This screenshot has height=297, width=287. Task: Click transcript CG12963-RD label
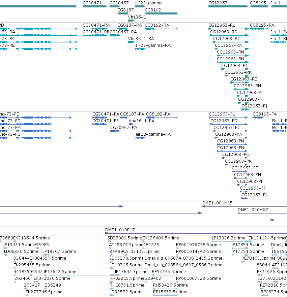pyautogui.click(x=224, y=32)
